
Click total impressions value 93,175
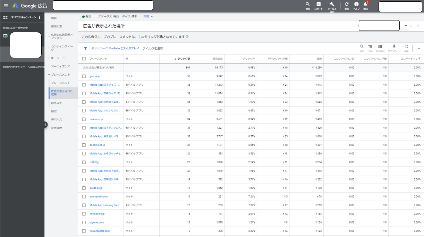219,67
